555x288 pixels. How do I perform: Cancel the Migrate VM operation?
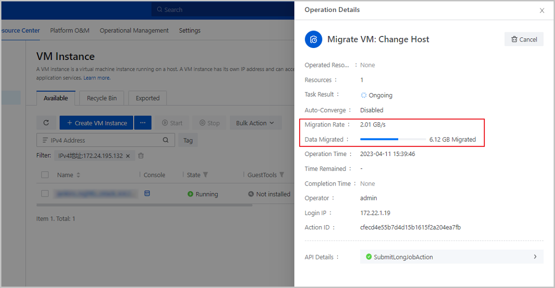click(x=524, y=39)
